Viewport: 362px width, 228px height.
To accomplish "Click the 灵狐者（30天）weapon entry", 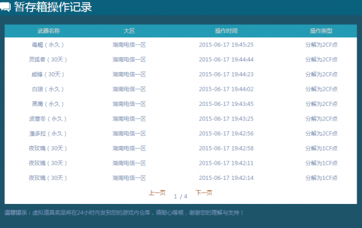I will pyautogui.click(x=48, y=60).
